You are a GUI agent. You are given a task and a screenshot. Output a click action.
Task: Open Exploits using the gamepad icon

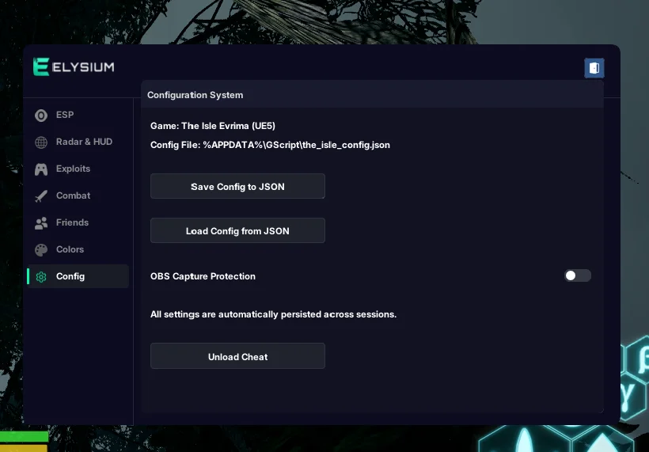(41, 169)
